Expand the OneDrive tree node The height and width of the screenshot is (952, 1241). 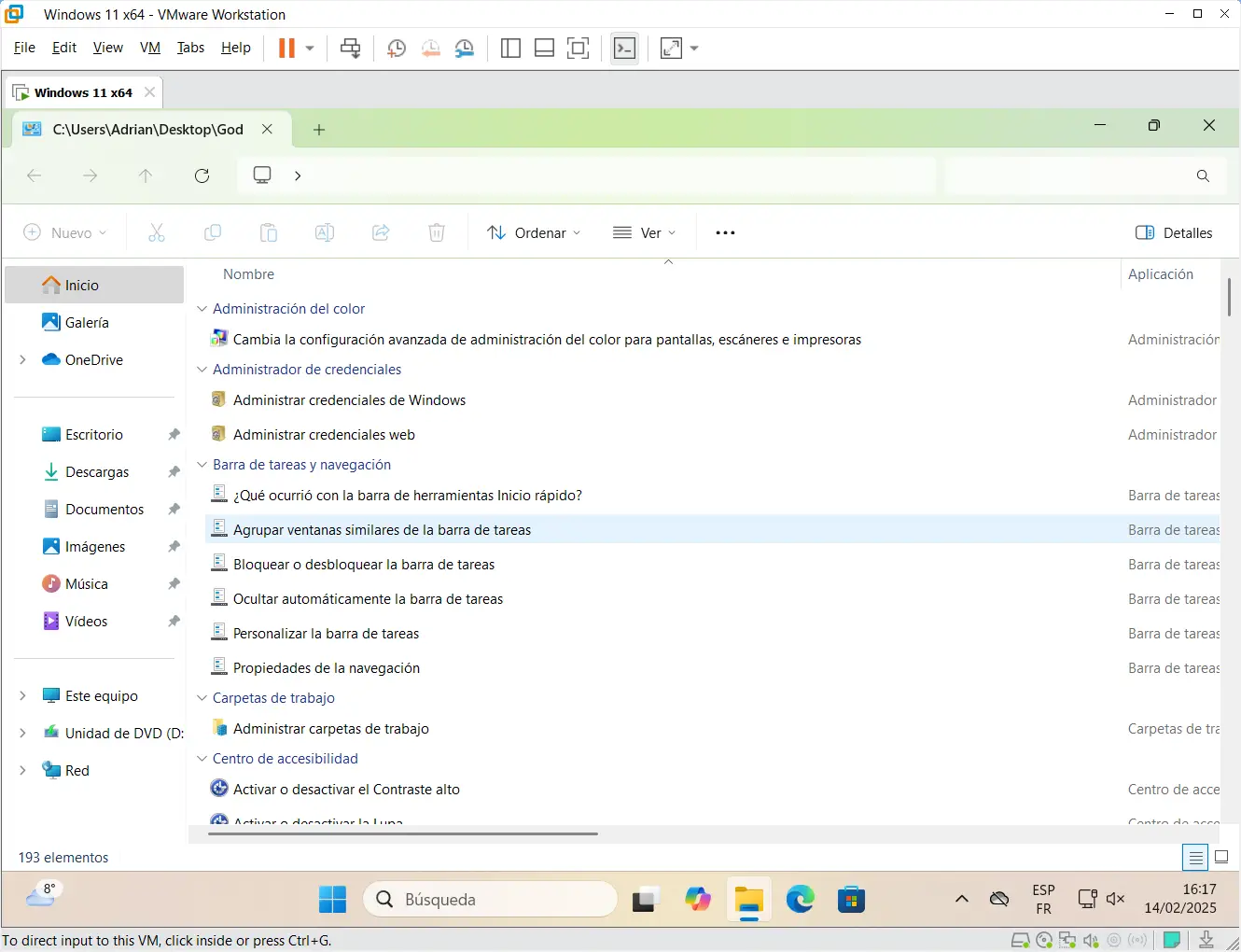[22, 359]
